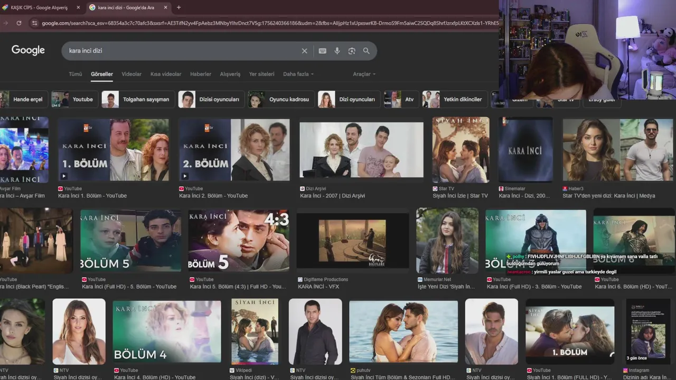Open link Kara İnci 4. Bölüm (HD) - YouTube
The width and height of the screenshot is (676, 380).
point(155,377)
